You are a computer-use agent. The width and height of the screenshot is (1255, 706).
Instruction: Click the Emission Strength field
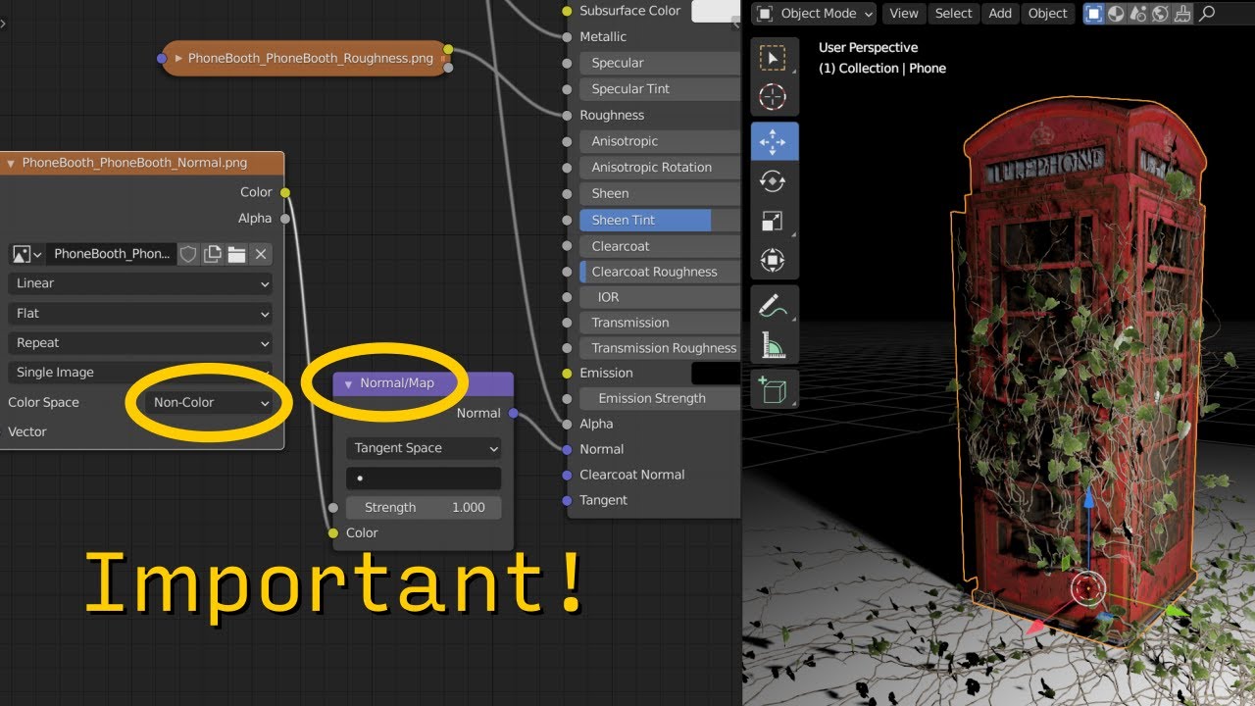660,398
